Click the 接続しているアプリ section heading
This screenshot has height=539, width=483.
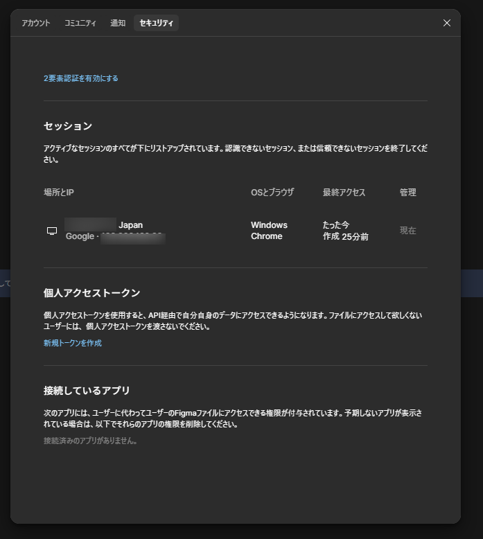tap(87, 391)
